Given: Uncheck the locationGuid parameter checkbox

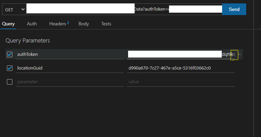Looking at the screenshot, I should pos(10,68).
